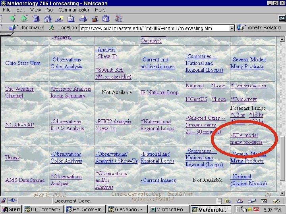Click the online/offline connection icon in status bar
This screenshot has height=214, width=286.
point(12,201)
